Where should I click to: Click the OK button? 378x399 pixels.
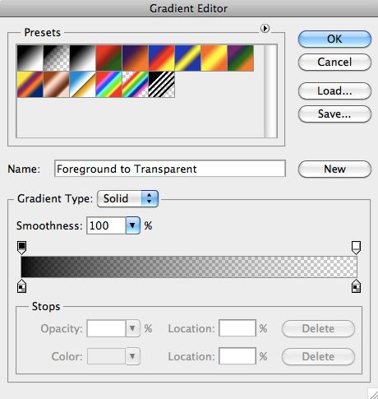(334, 39)
